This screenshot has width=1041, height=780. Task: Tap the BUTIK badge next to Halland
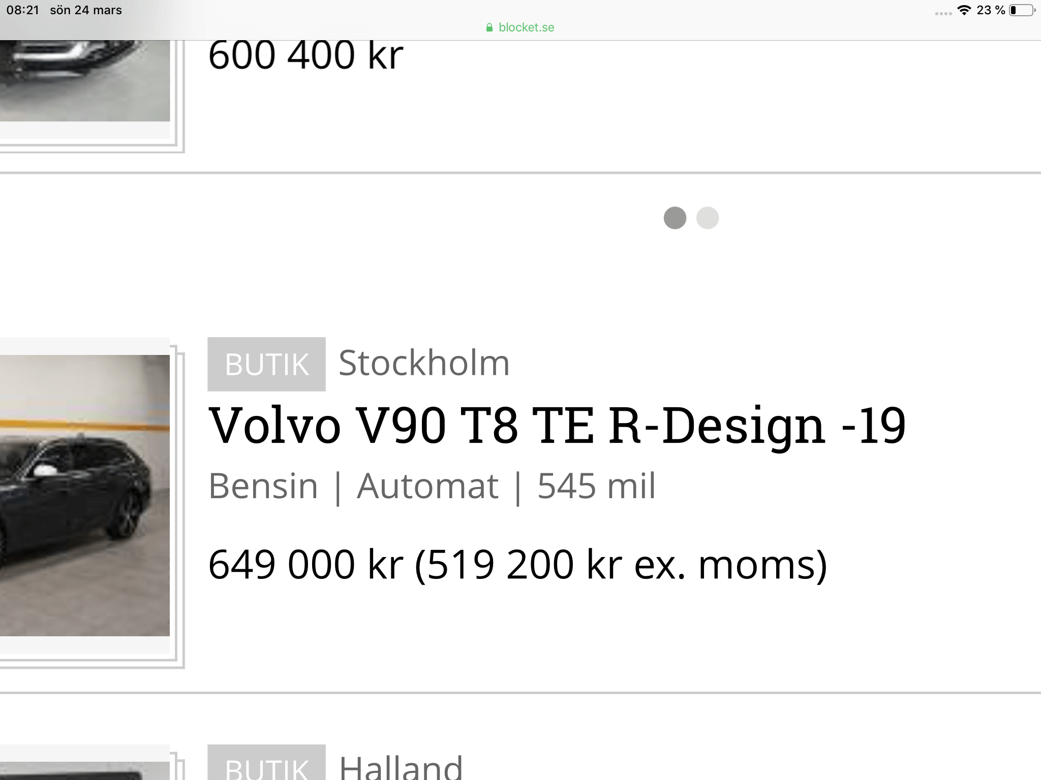click(x=266, y=763)
